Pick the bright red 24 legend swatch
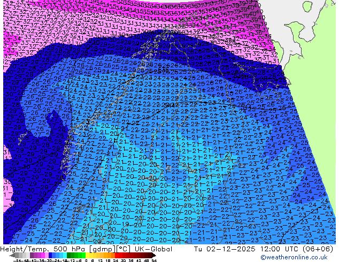The image size is (339, 262). coord(117,256)
